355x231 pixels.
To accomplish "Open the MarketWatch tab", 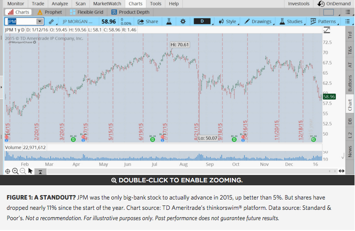I will click(x=107, y=3).
